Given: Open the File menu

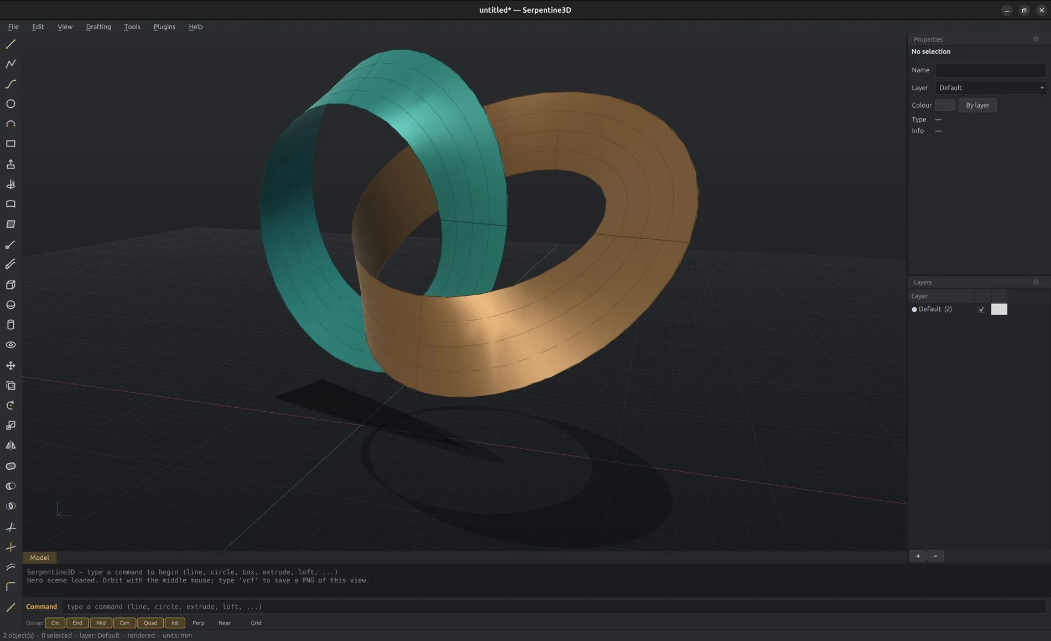Looking at the screenshot, I should [13, 27].
